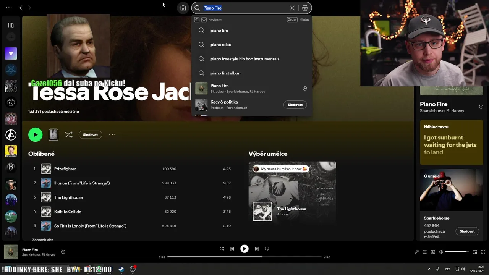Go forward with the right arrow
The height and width of the screenshot is (275, 489).
(29, 8)
